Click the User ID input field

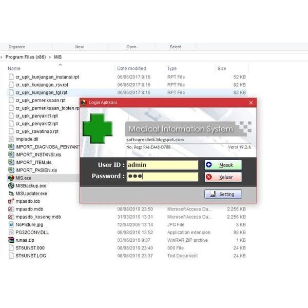[x=162, y=165]
